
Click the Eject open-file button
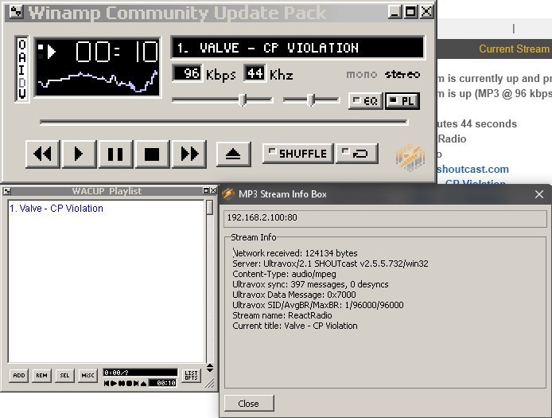[233, 154]
